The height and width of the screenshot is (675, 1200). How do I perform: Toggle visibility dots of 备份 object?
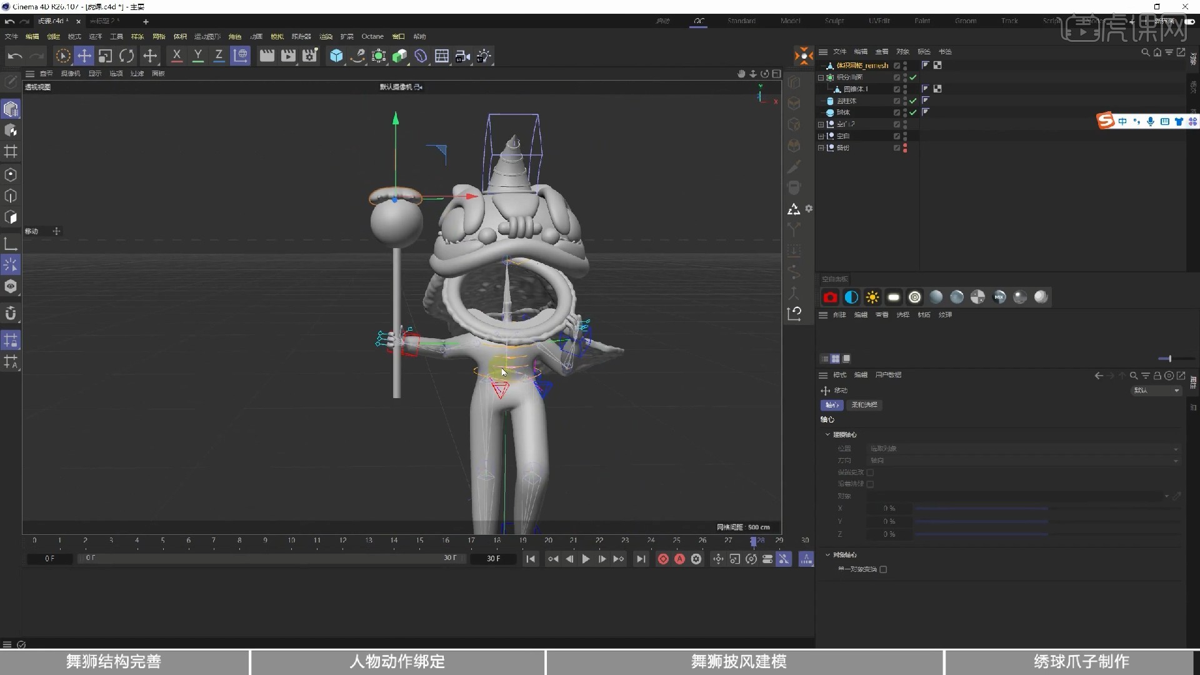click(905, 148)
